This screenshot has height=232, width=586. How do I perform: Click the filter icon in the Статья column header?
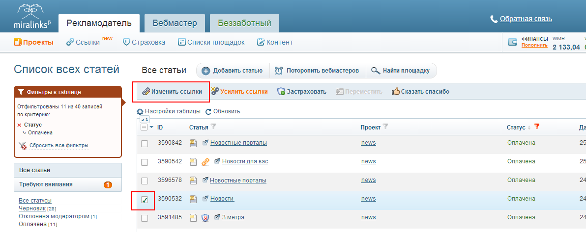pos(213,127)
